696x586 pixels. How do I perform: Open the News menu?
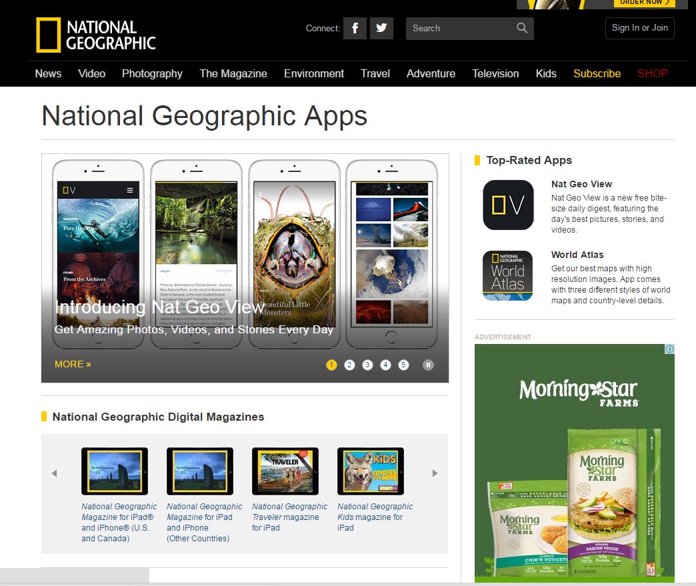pyautogui.click(x=49, y=74)
